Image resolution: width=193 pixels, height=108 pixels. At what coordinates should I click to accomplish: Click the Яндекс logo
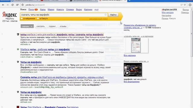10,15
